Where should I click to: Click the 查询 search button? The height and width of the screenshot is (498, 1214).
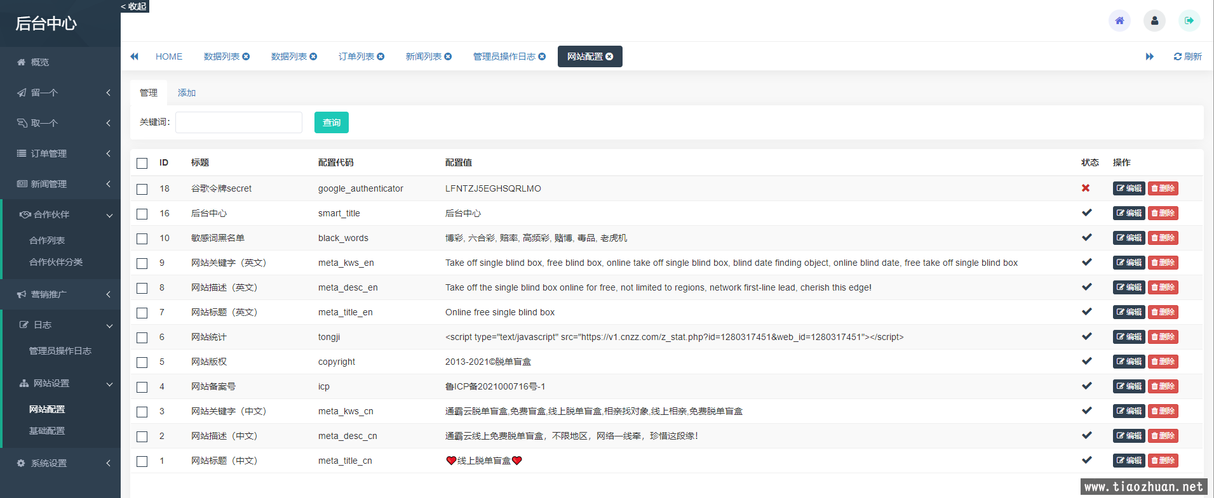(x=332, y=122)
